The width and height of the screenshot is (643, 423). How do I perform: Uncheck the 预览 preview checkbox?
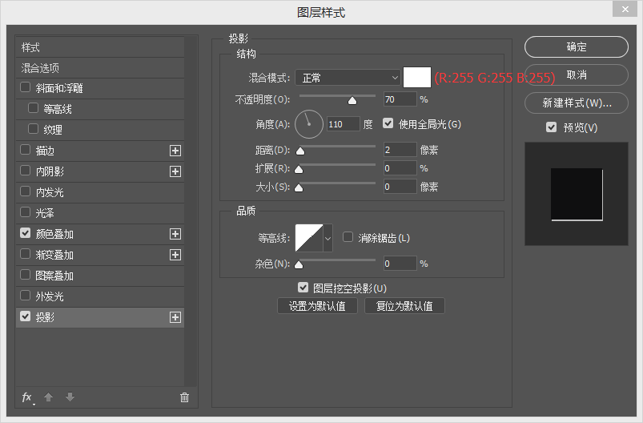click(551, 127)
